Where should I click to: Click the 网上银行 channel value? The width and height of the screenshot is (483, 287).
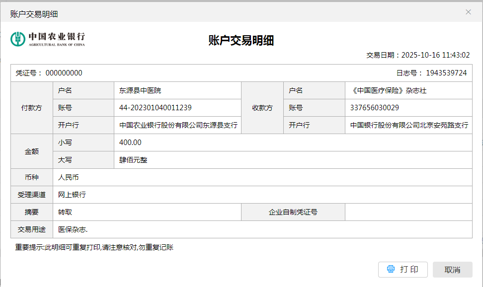click(72, 195)
